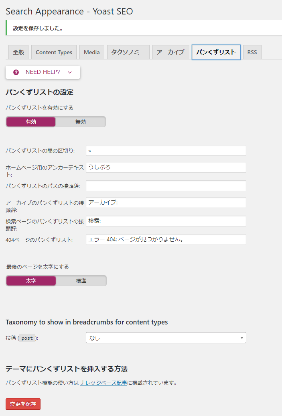
Task: Open the ナレッジベース記事 link
Action: (103, 383)
